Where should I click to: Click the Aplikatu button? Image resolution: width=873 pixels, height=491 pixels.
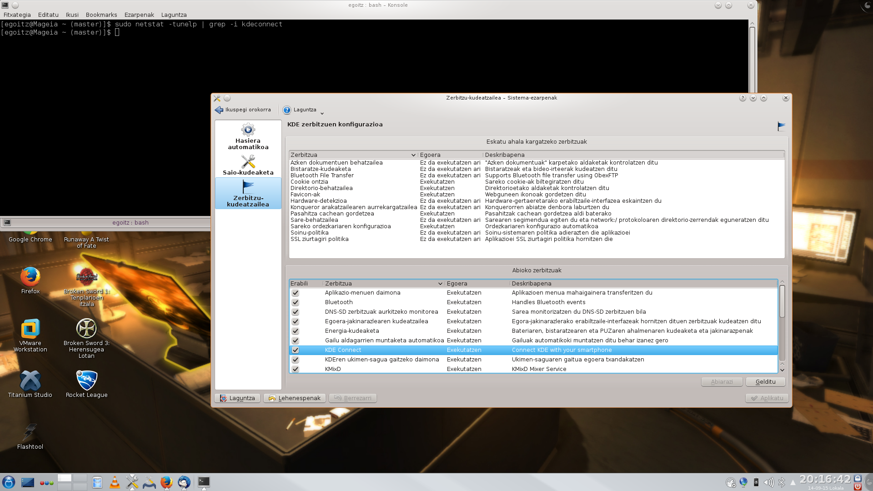(x=767, y=398)
